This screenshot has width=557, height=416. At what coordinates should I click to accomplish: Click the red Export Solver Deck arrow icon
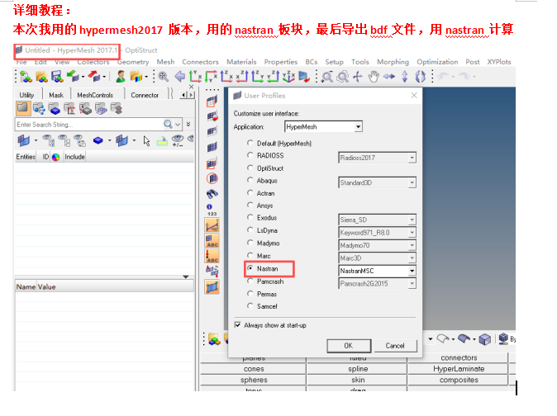[94, 76]
